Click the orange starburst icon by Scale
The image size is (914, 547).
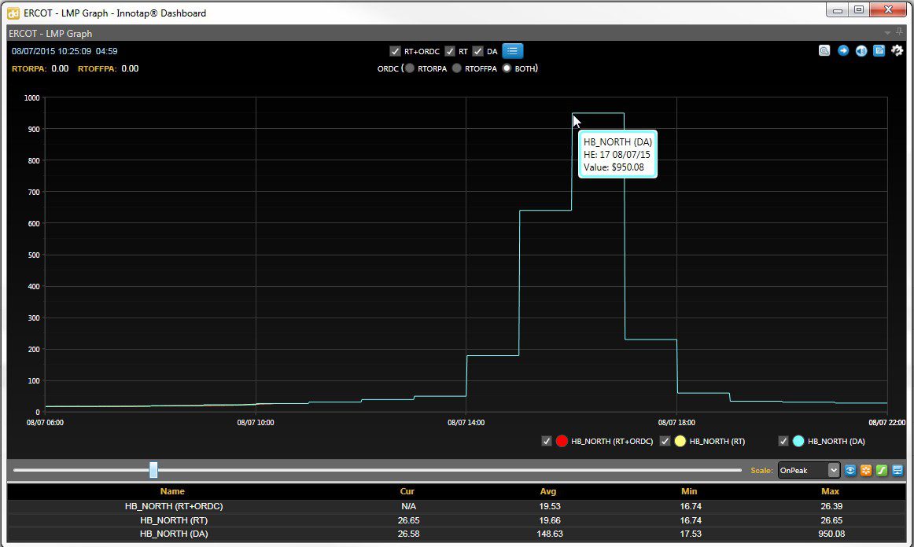(x=866, y=470)
